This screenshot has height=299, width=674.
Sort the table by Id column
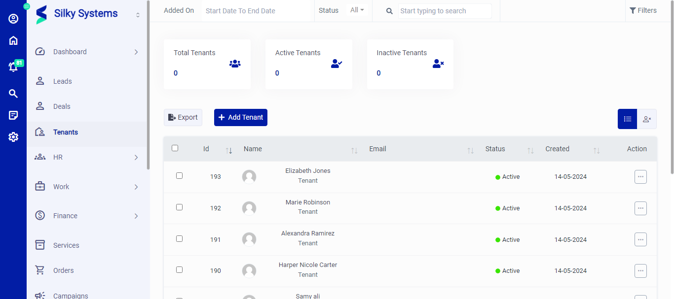click(228, 150)
